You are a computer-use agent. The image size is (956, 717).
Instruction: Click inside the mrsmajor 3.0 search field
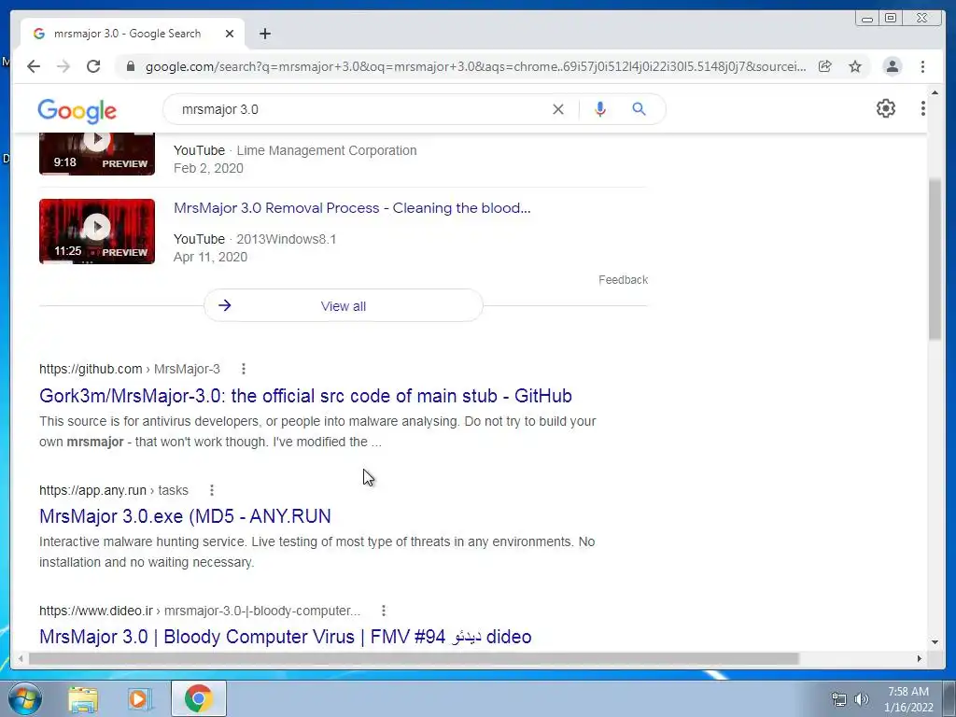pyautogui.click(x=359, y=109)
